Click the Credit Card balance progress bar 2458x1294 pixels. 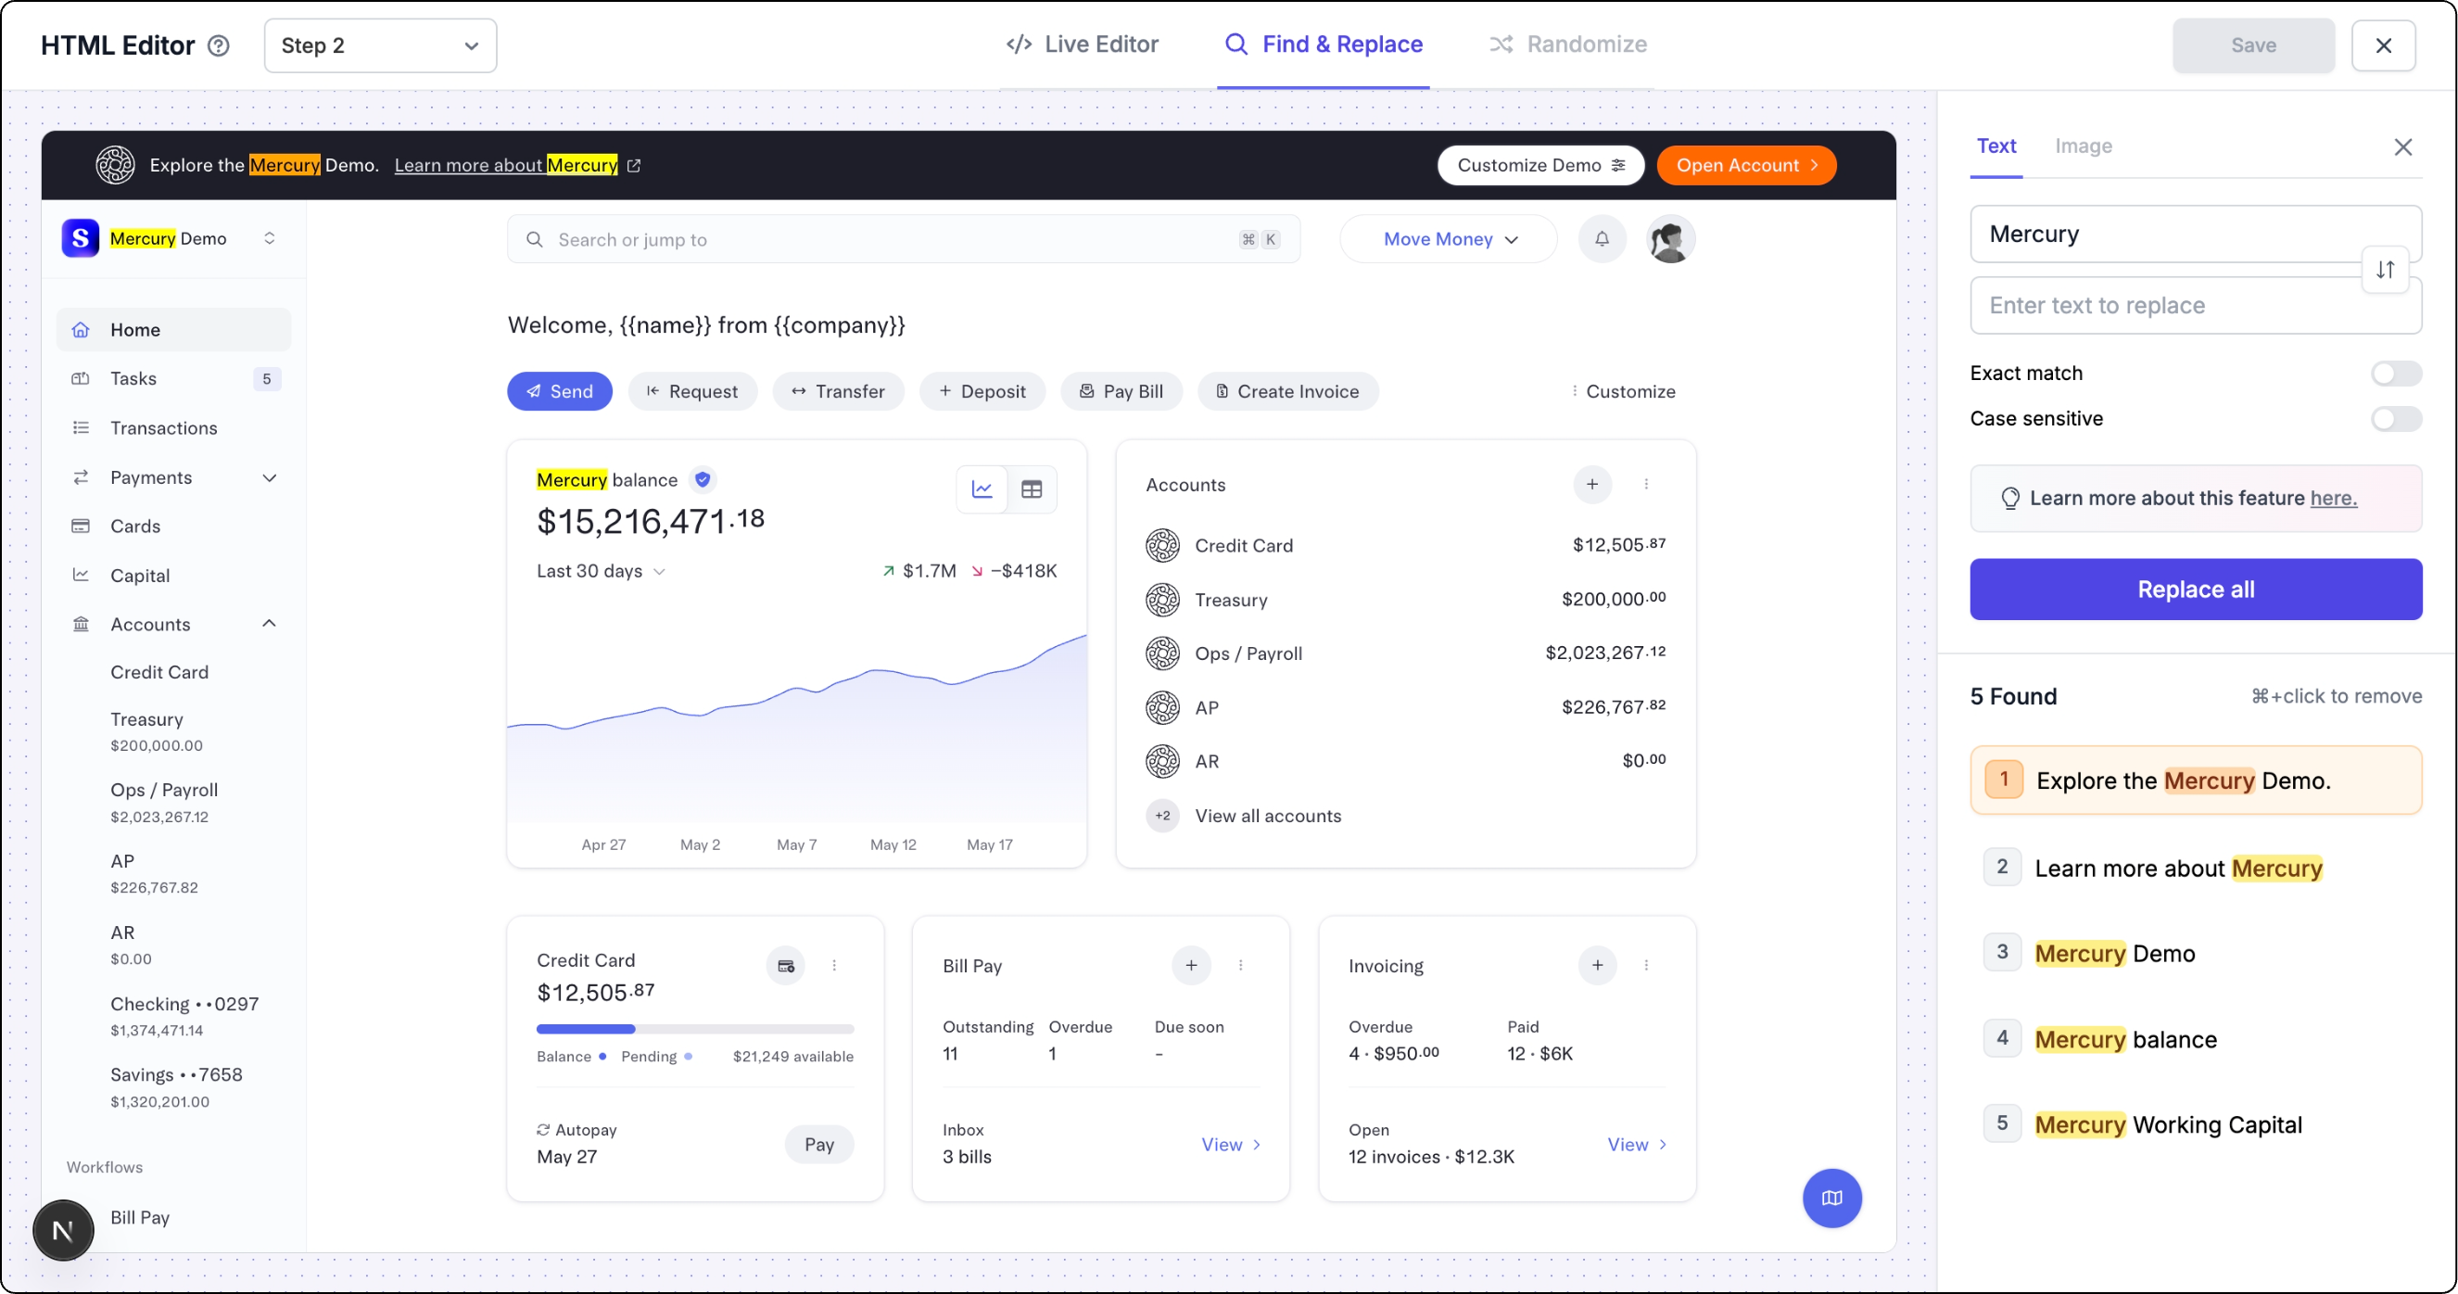click(x=694, y=1029)
